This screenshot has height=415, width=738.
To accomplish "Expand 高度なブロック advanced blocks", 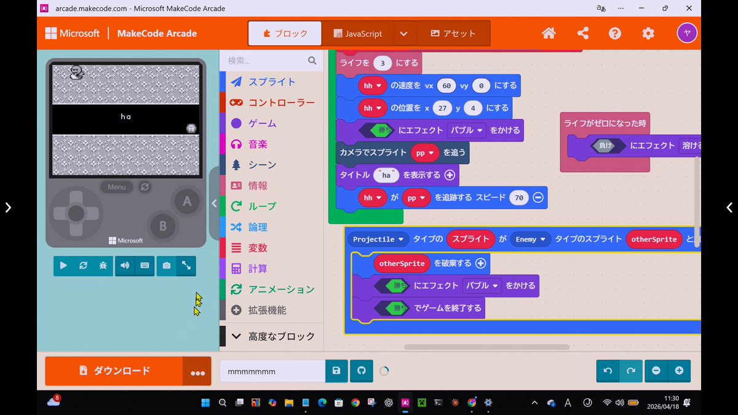I will click(271, 336).
